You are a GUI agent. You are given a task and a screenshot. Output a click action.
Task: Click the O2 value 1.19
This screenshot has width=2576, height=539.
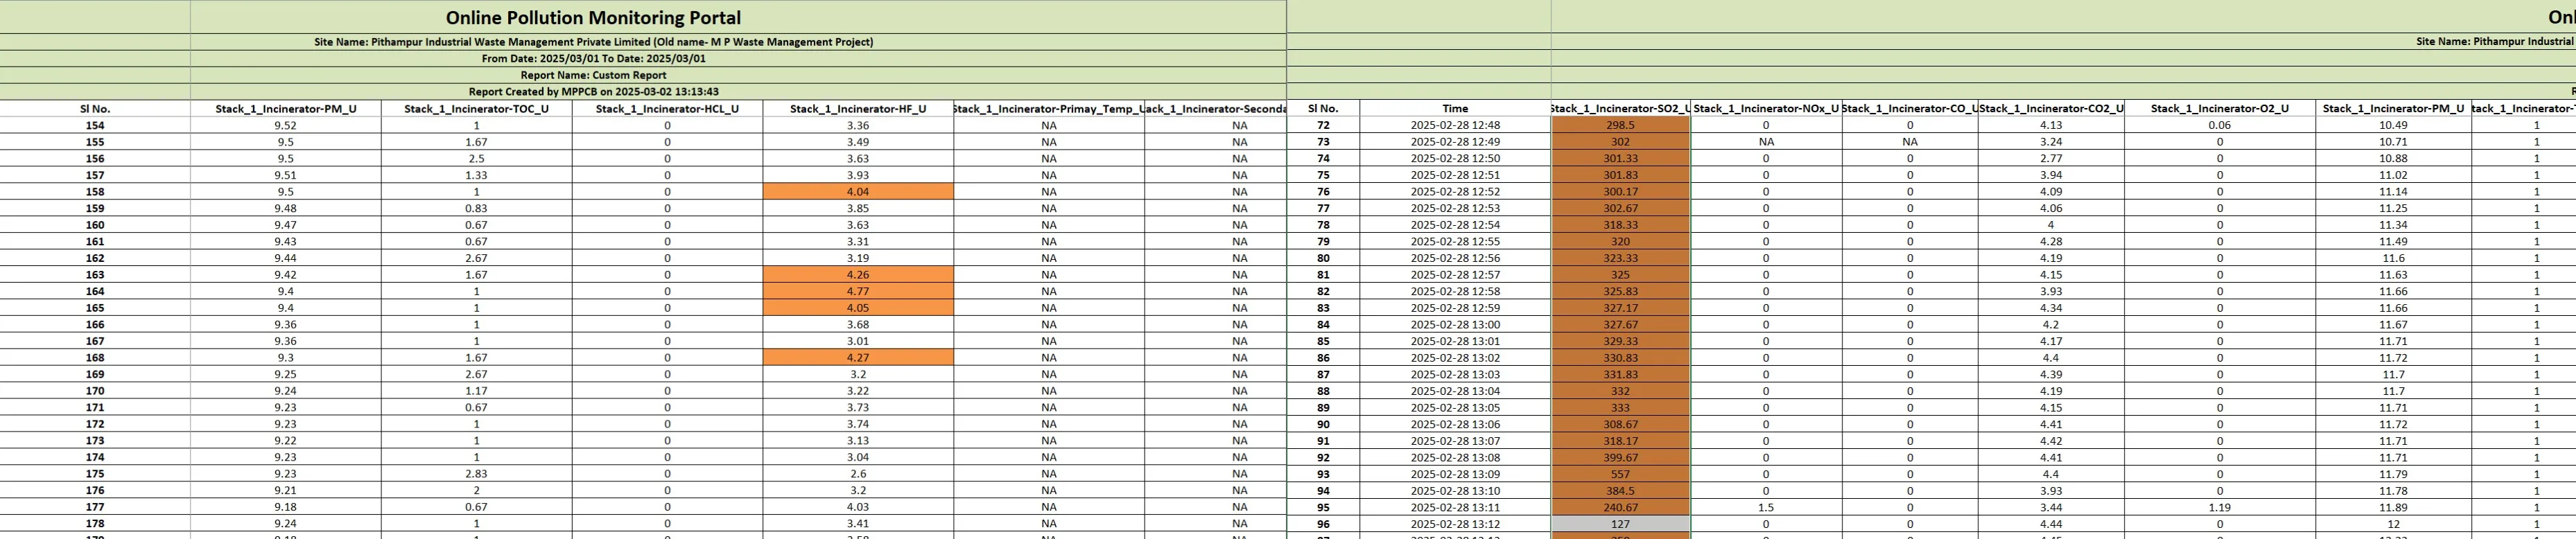click(2219, 507)
